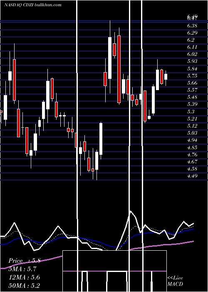Click the 4.76 price level label
Screen dimensions: 208x292
192,155
